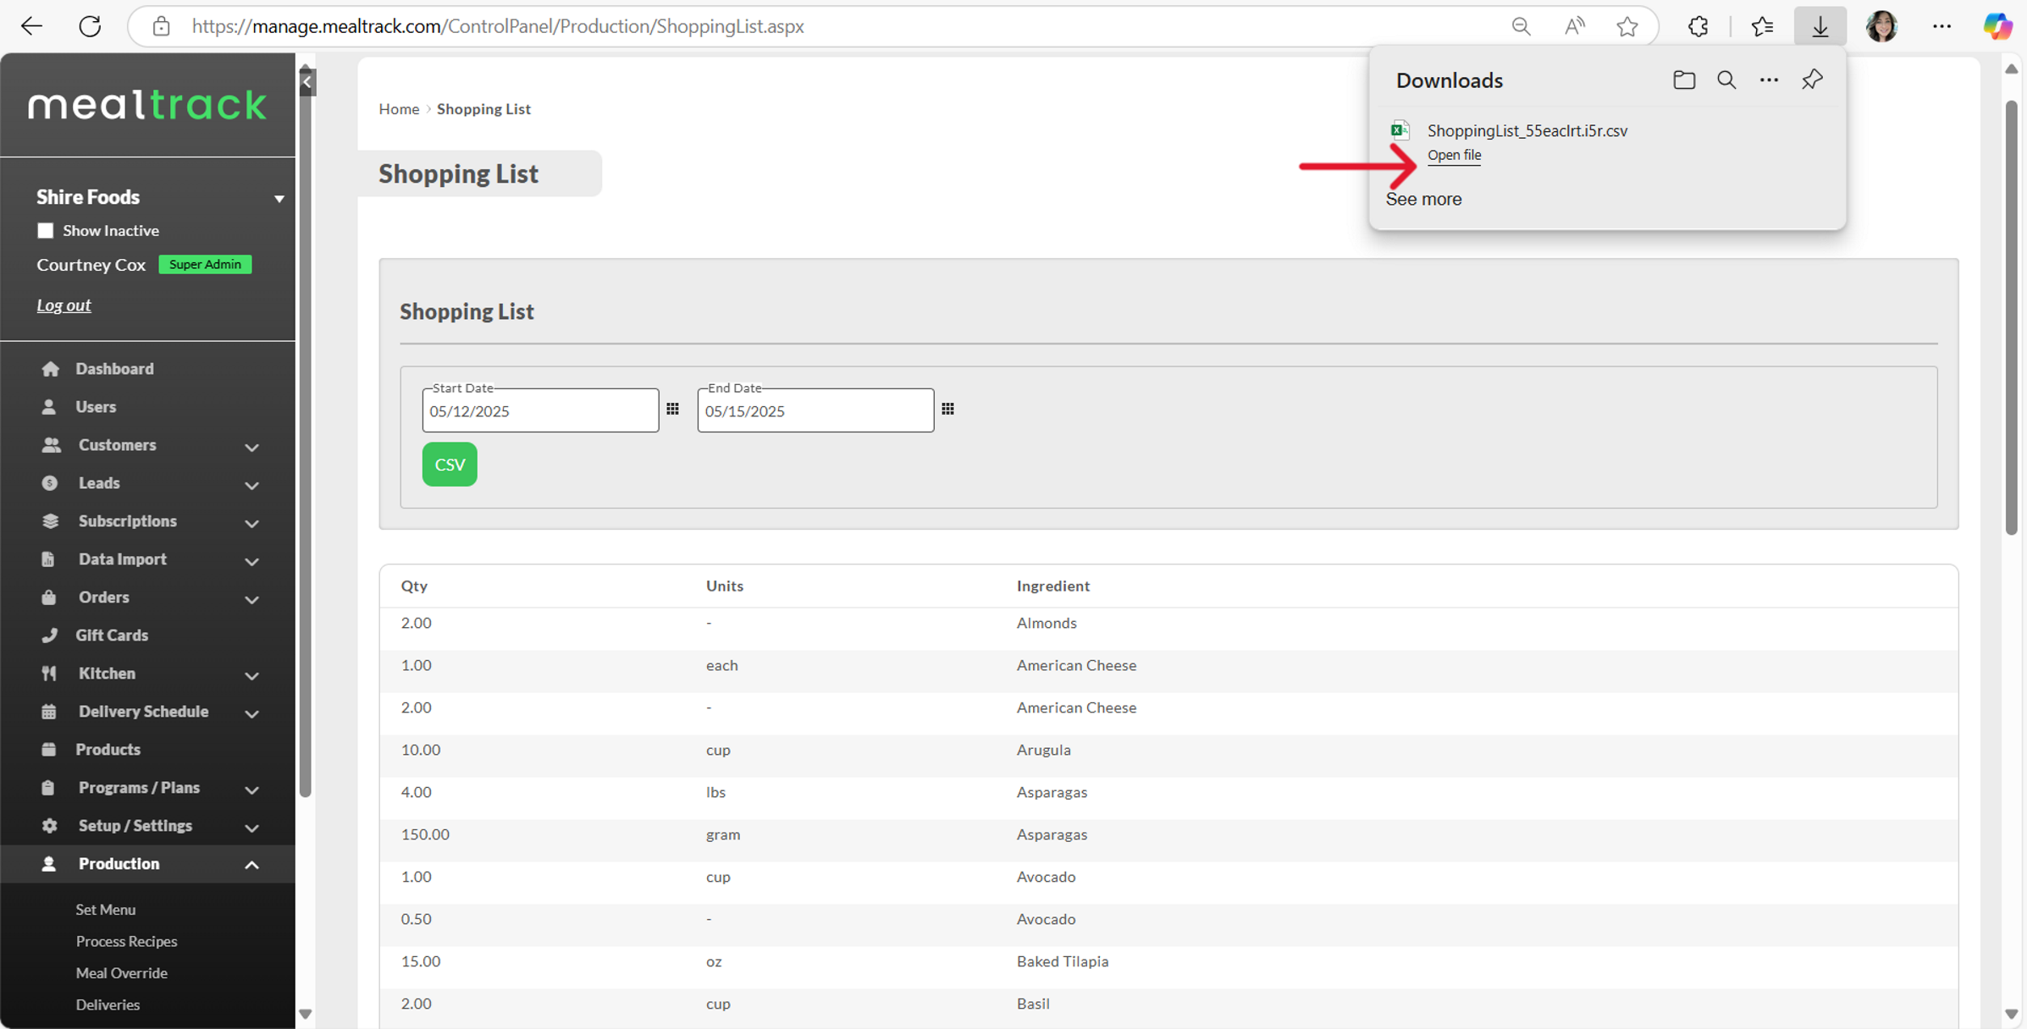Click the Log out link
This screenshot has width=2027, height=1029.
(64, 305)
